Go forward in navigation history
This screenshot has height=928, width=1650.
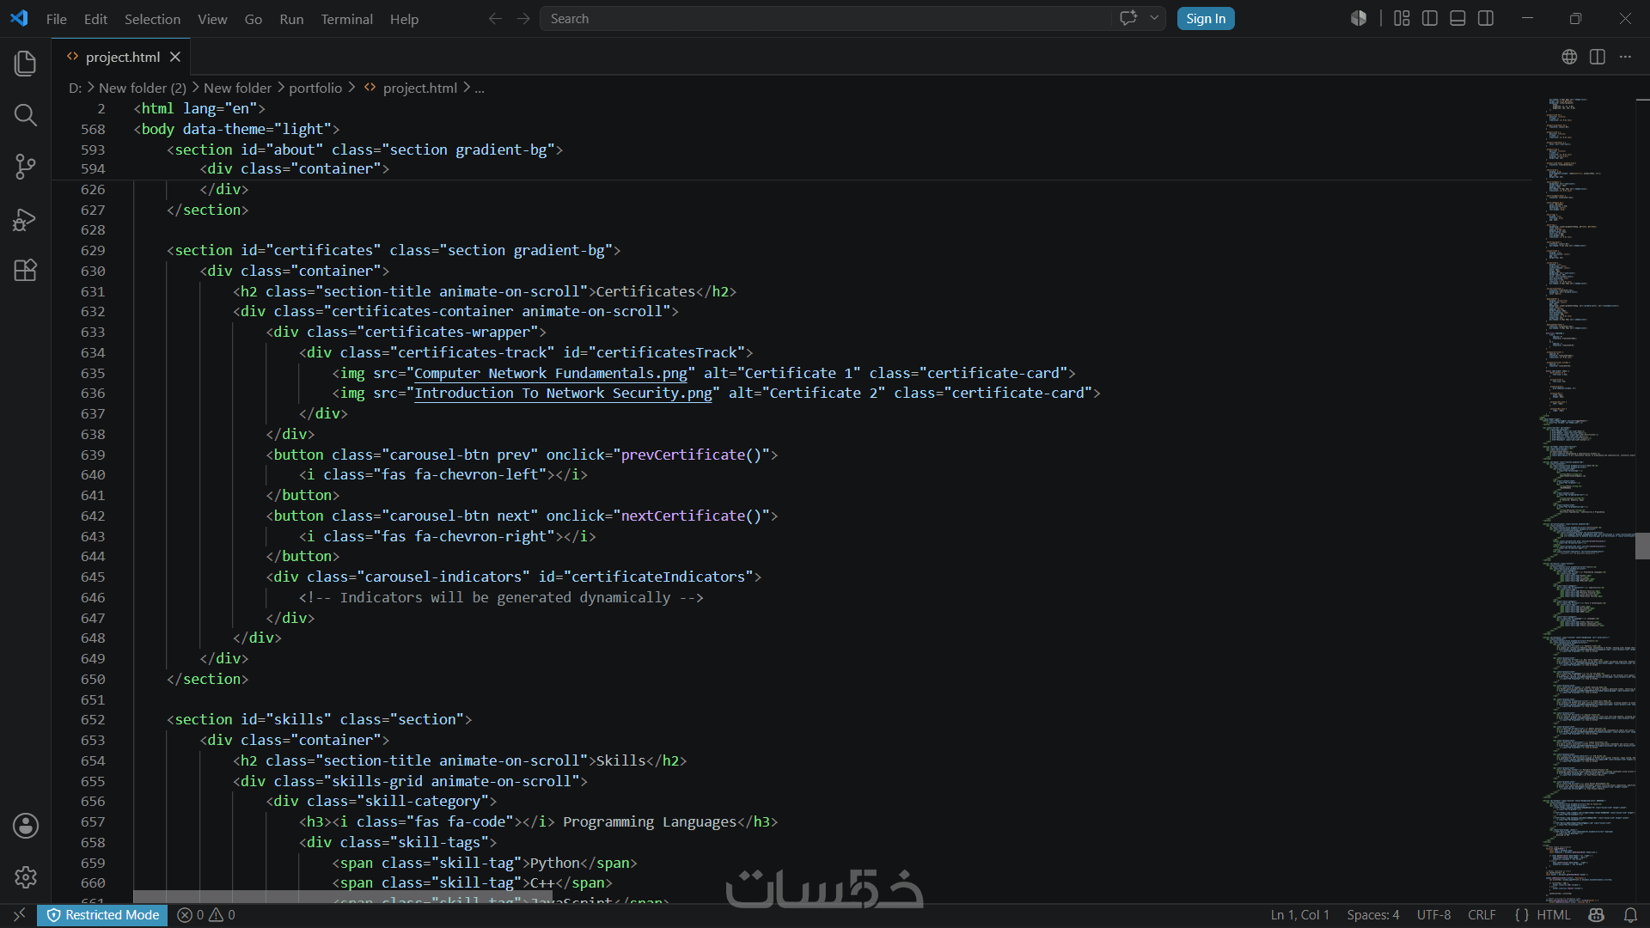click(x=523, y=19)
